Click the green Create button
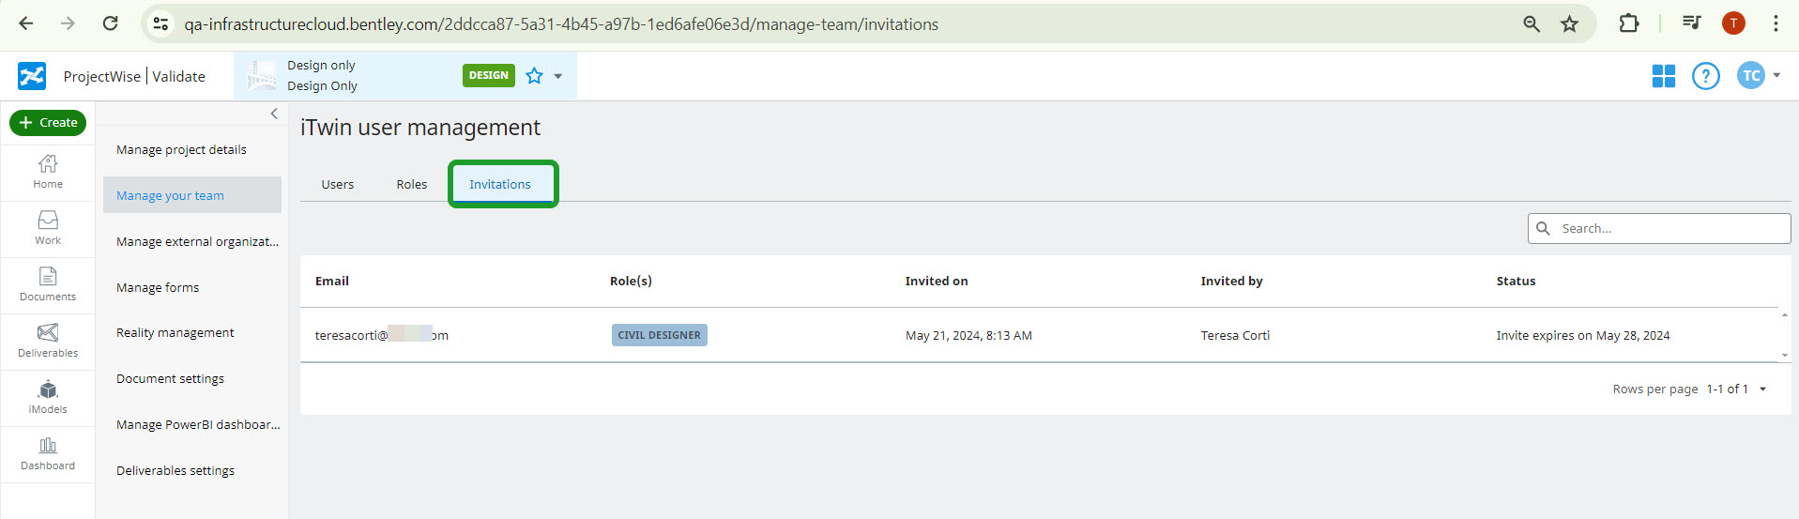The height and width of the screenshot is (519, 1799). click(x=48, y=123)
